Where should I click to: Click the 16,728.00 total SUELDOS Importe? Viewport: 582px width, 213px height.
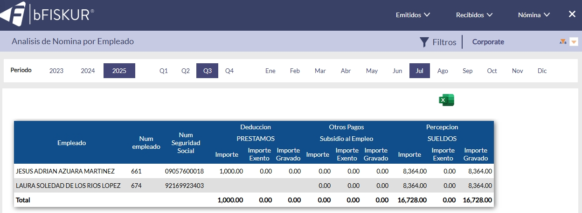(412, 200)
